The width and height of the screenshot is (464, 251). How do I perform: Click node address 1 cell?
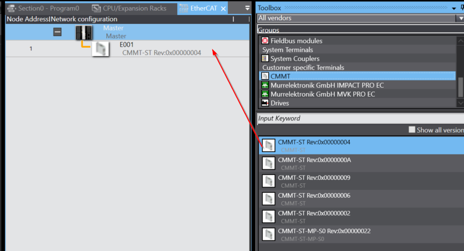(x=31, y=49)
